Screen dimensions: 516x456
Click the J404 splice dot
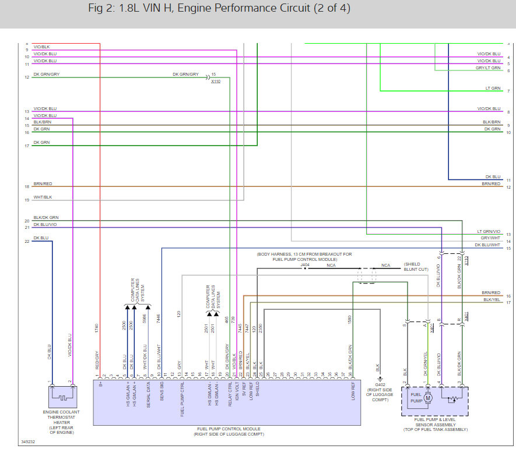(x=305, y=268)
